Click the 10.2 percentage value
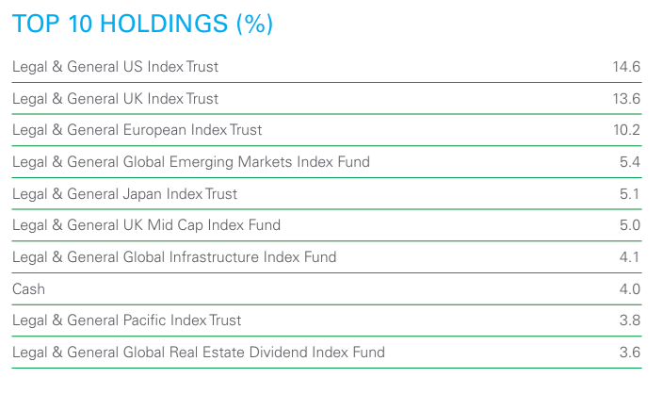This screenshot has height=394, width=662. click(625, 130)
